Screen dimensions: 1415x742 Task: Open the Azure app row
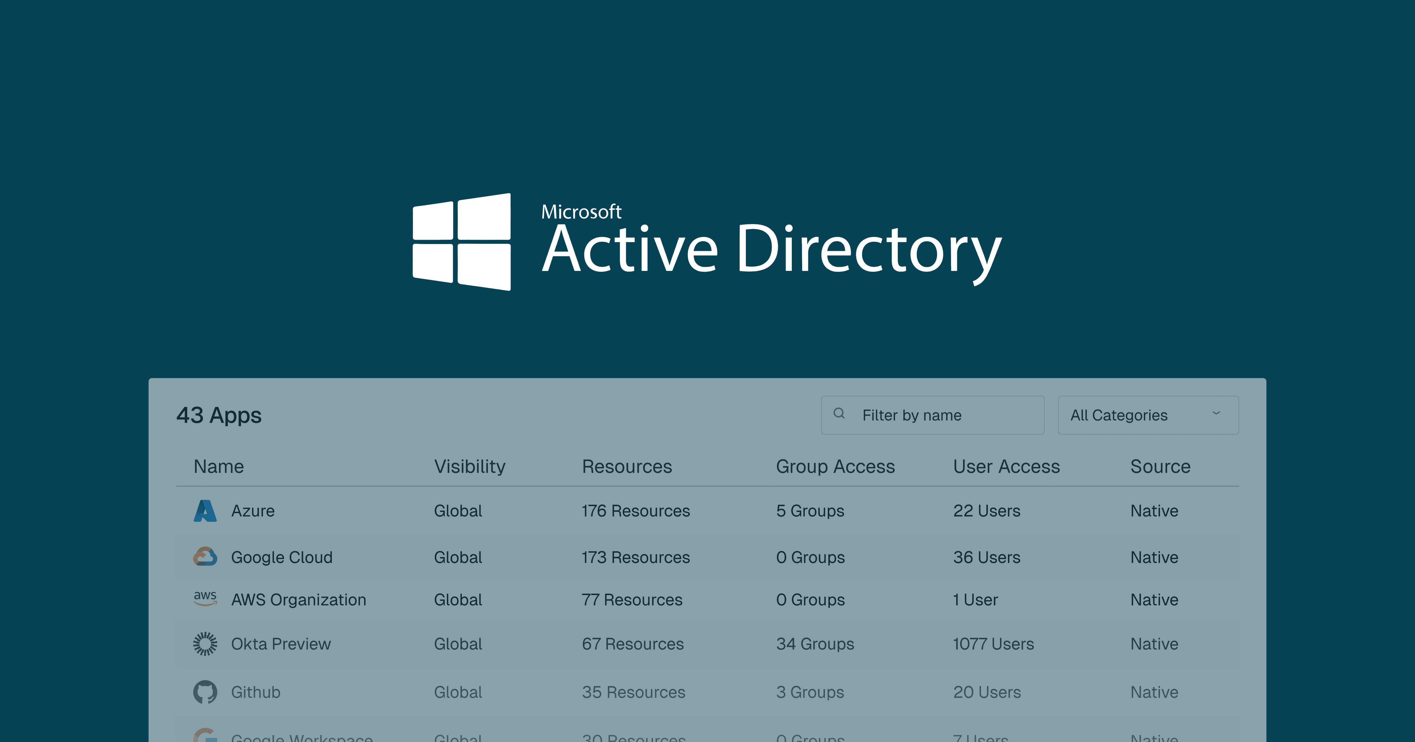253,511
